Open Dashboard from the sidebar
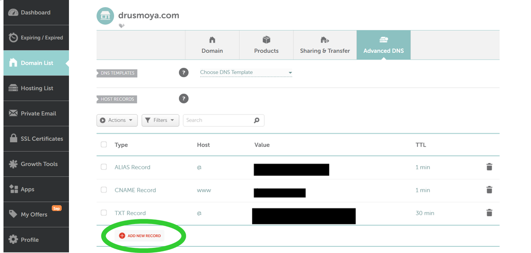Viewport: 531px width, 253px height. pos(36,12)
